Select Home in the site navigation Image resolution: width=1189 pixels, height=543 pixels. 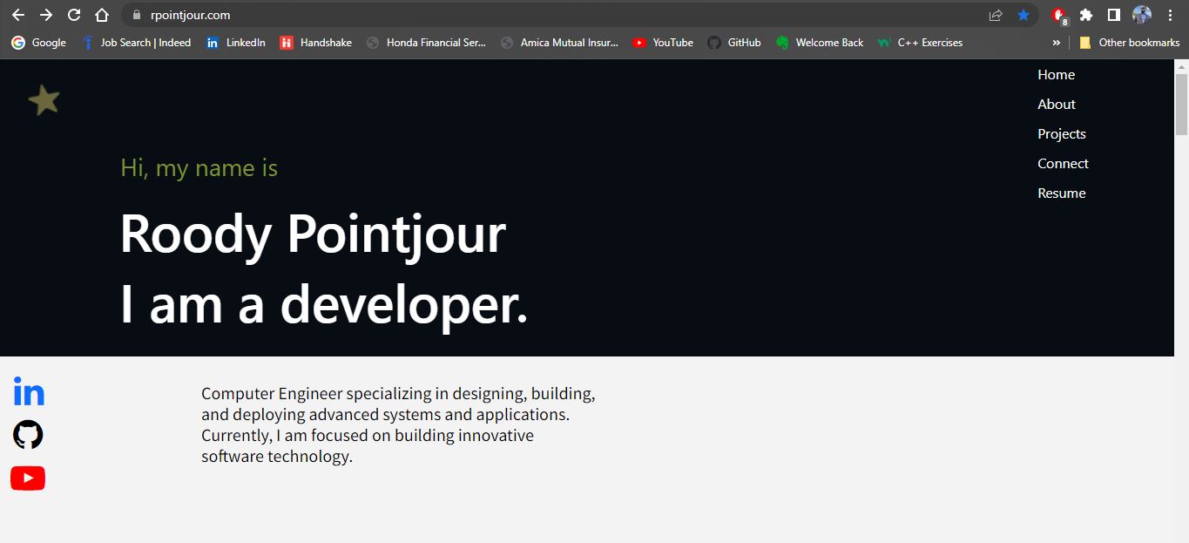[1056, 74]
